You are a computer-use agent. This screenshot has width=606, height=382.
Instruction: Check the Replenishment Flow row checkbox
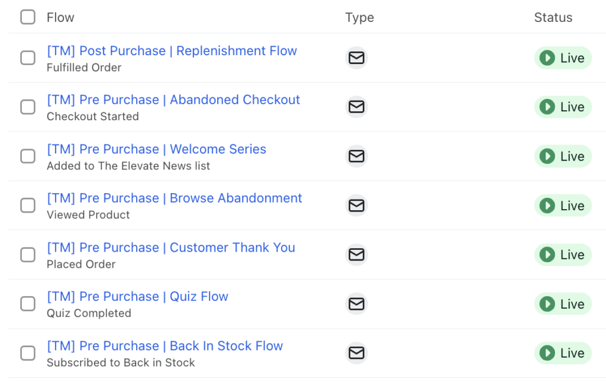[x=28, y=58]
